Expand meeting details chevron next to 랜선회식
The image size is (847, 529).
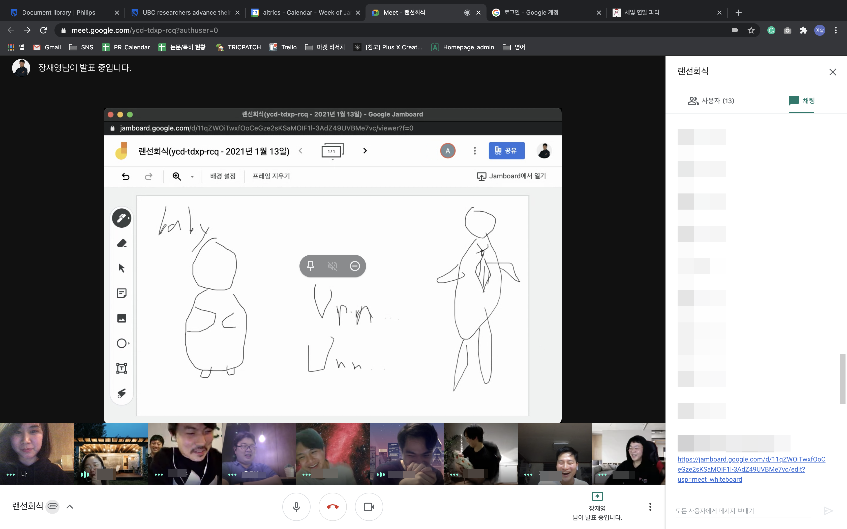(x=70, y=507)
